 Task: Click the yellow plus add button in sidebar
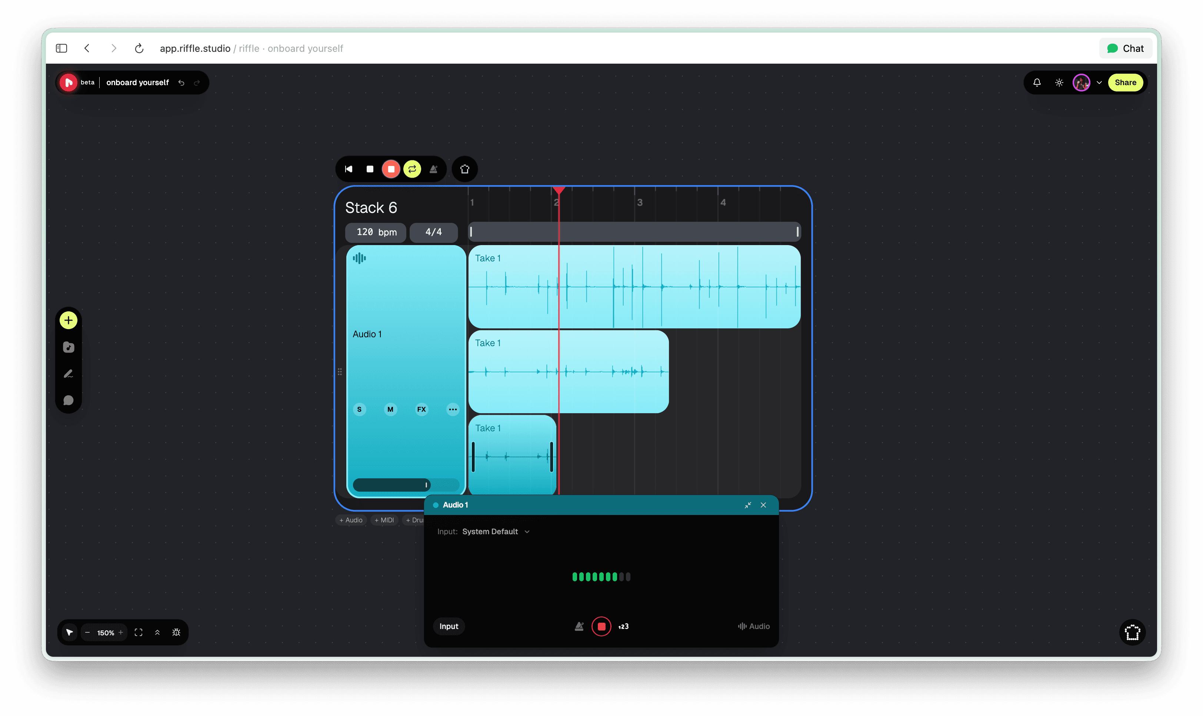69,320
